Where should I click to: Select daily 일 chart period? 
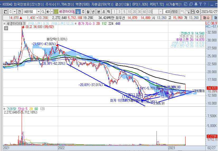[x=78, y=12]
